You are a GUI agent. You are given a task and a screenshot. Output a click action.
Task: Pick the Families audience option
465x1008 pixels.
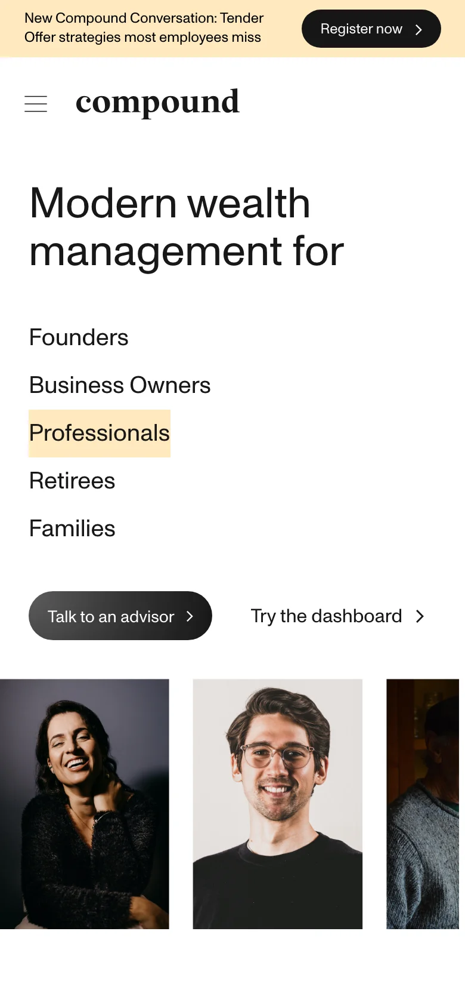pos(72,528)
